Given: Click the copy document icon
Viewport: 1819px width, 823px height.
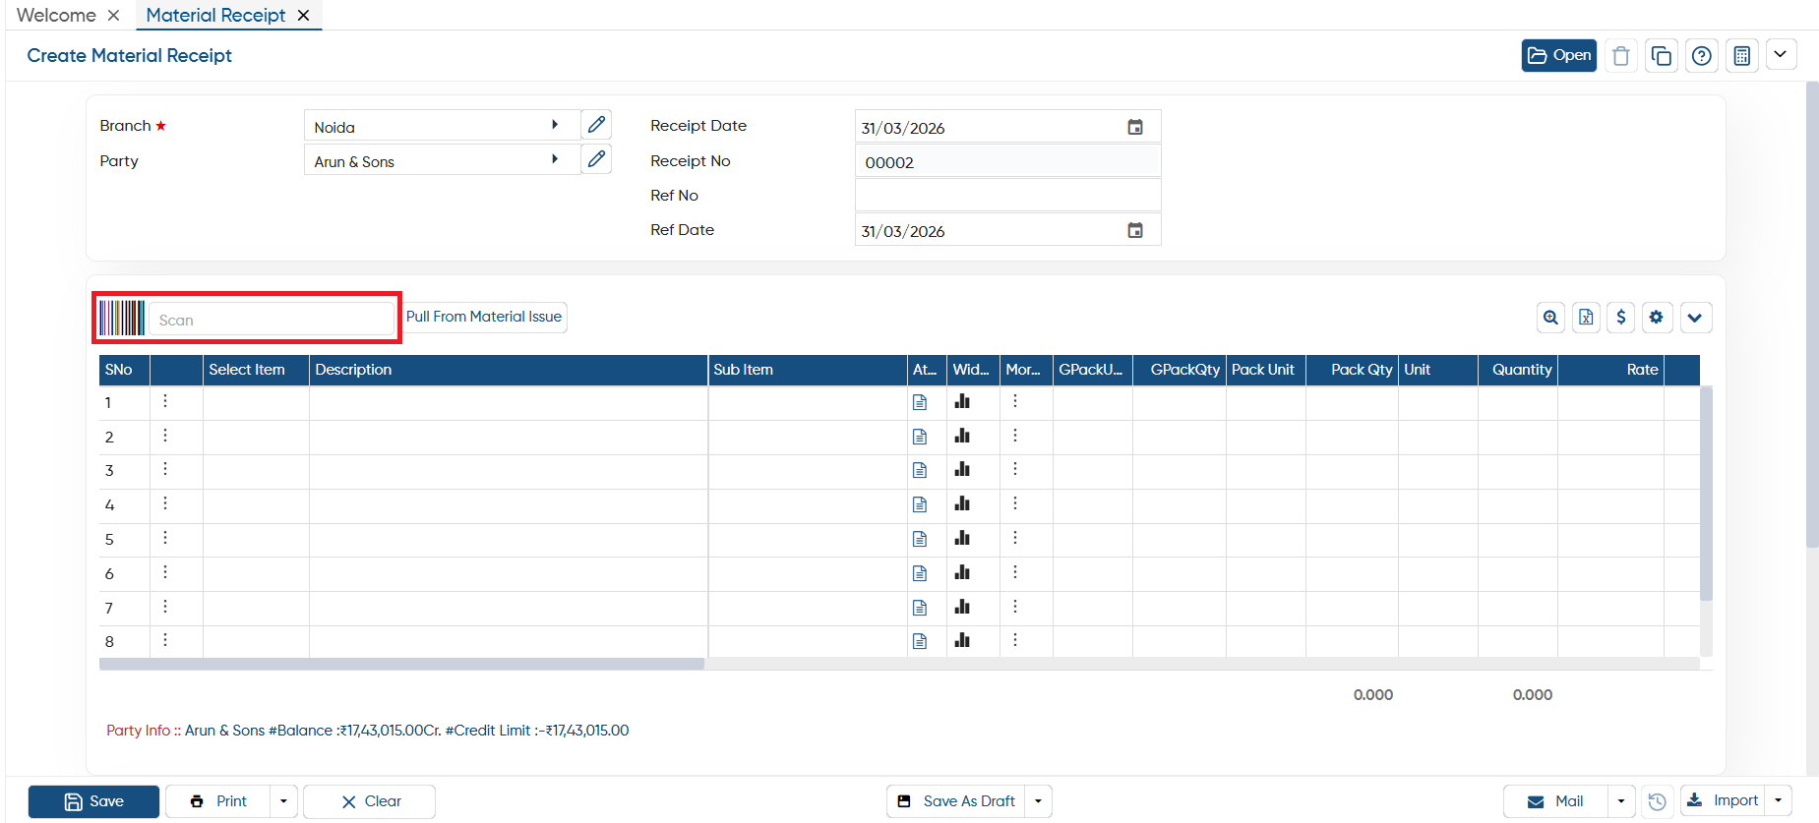Looking at the screenshot, I should click(1662, 56).
